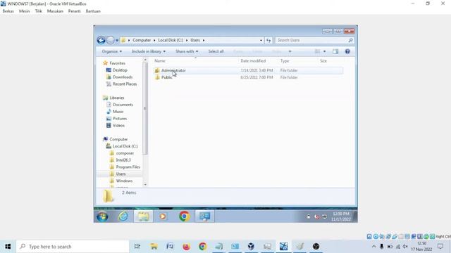This screenshot has width=451, height=253.
Task: Open the Organize menu
Action: [111, 51]
